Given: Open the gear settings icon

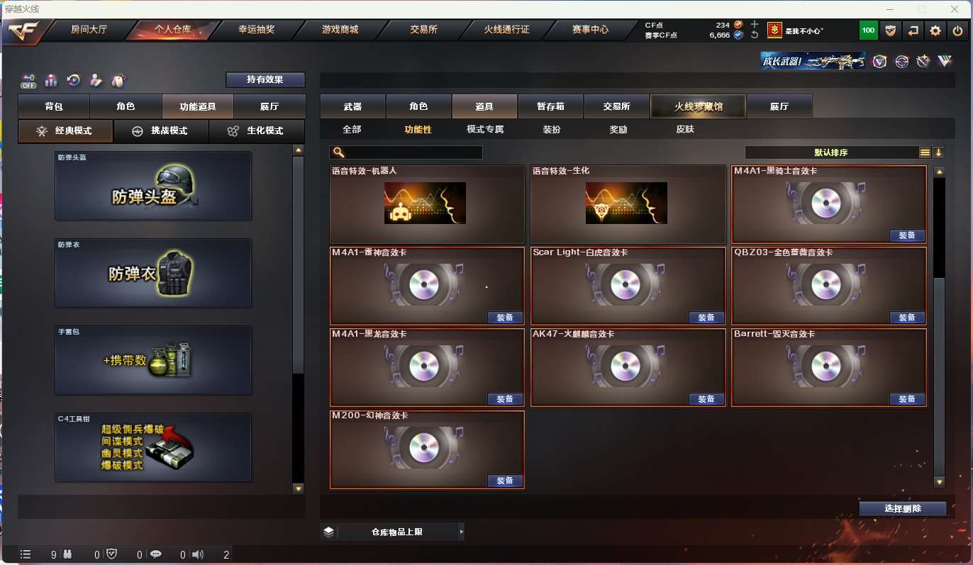Looking at the screenshot, I should [x=935, y=30].
